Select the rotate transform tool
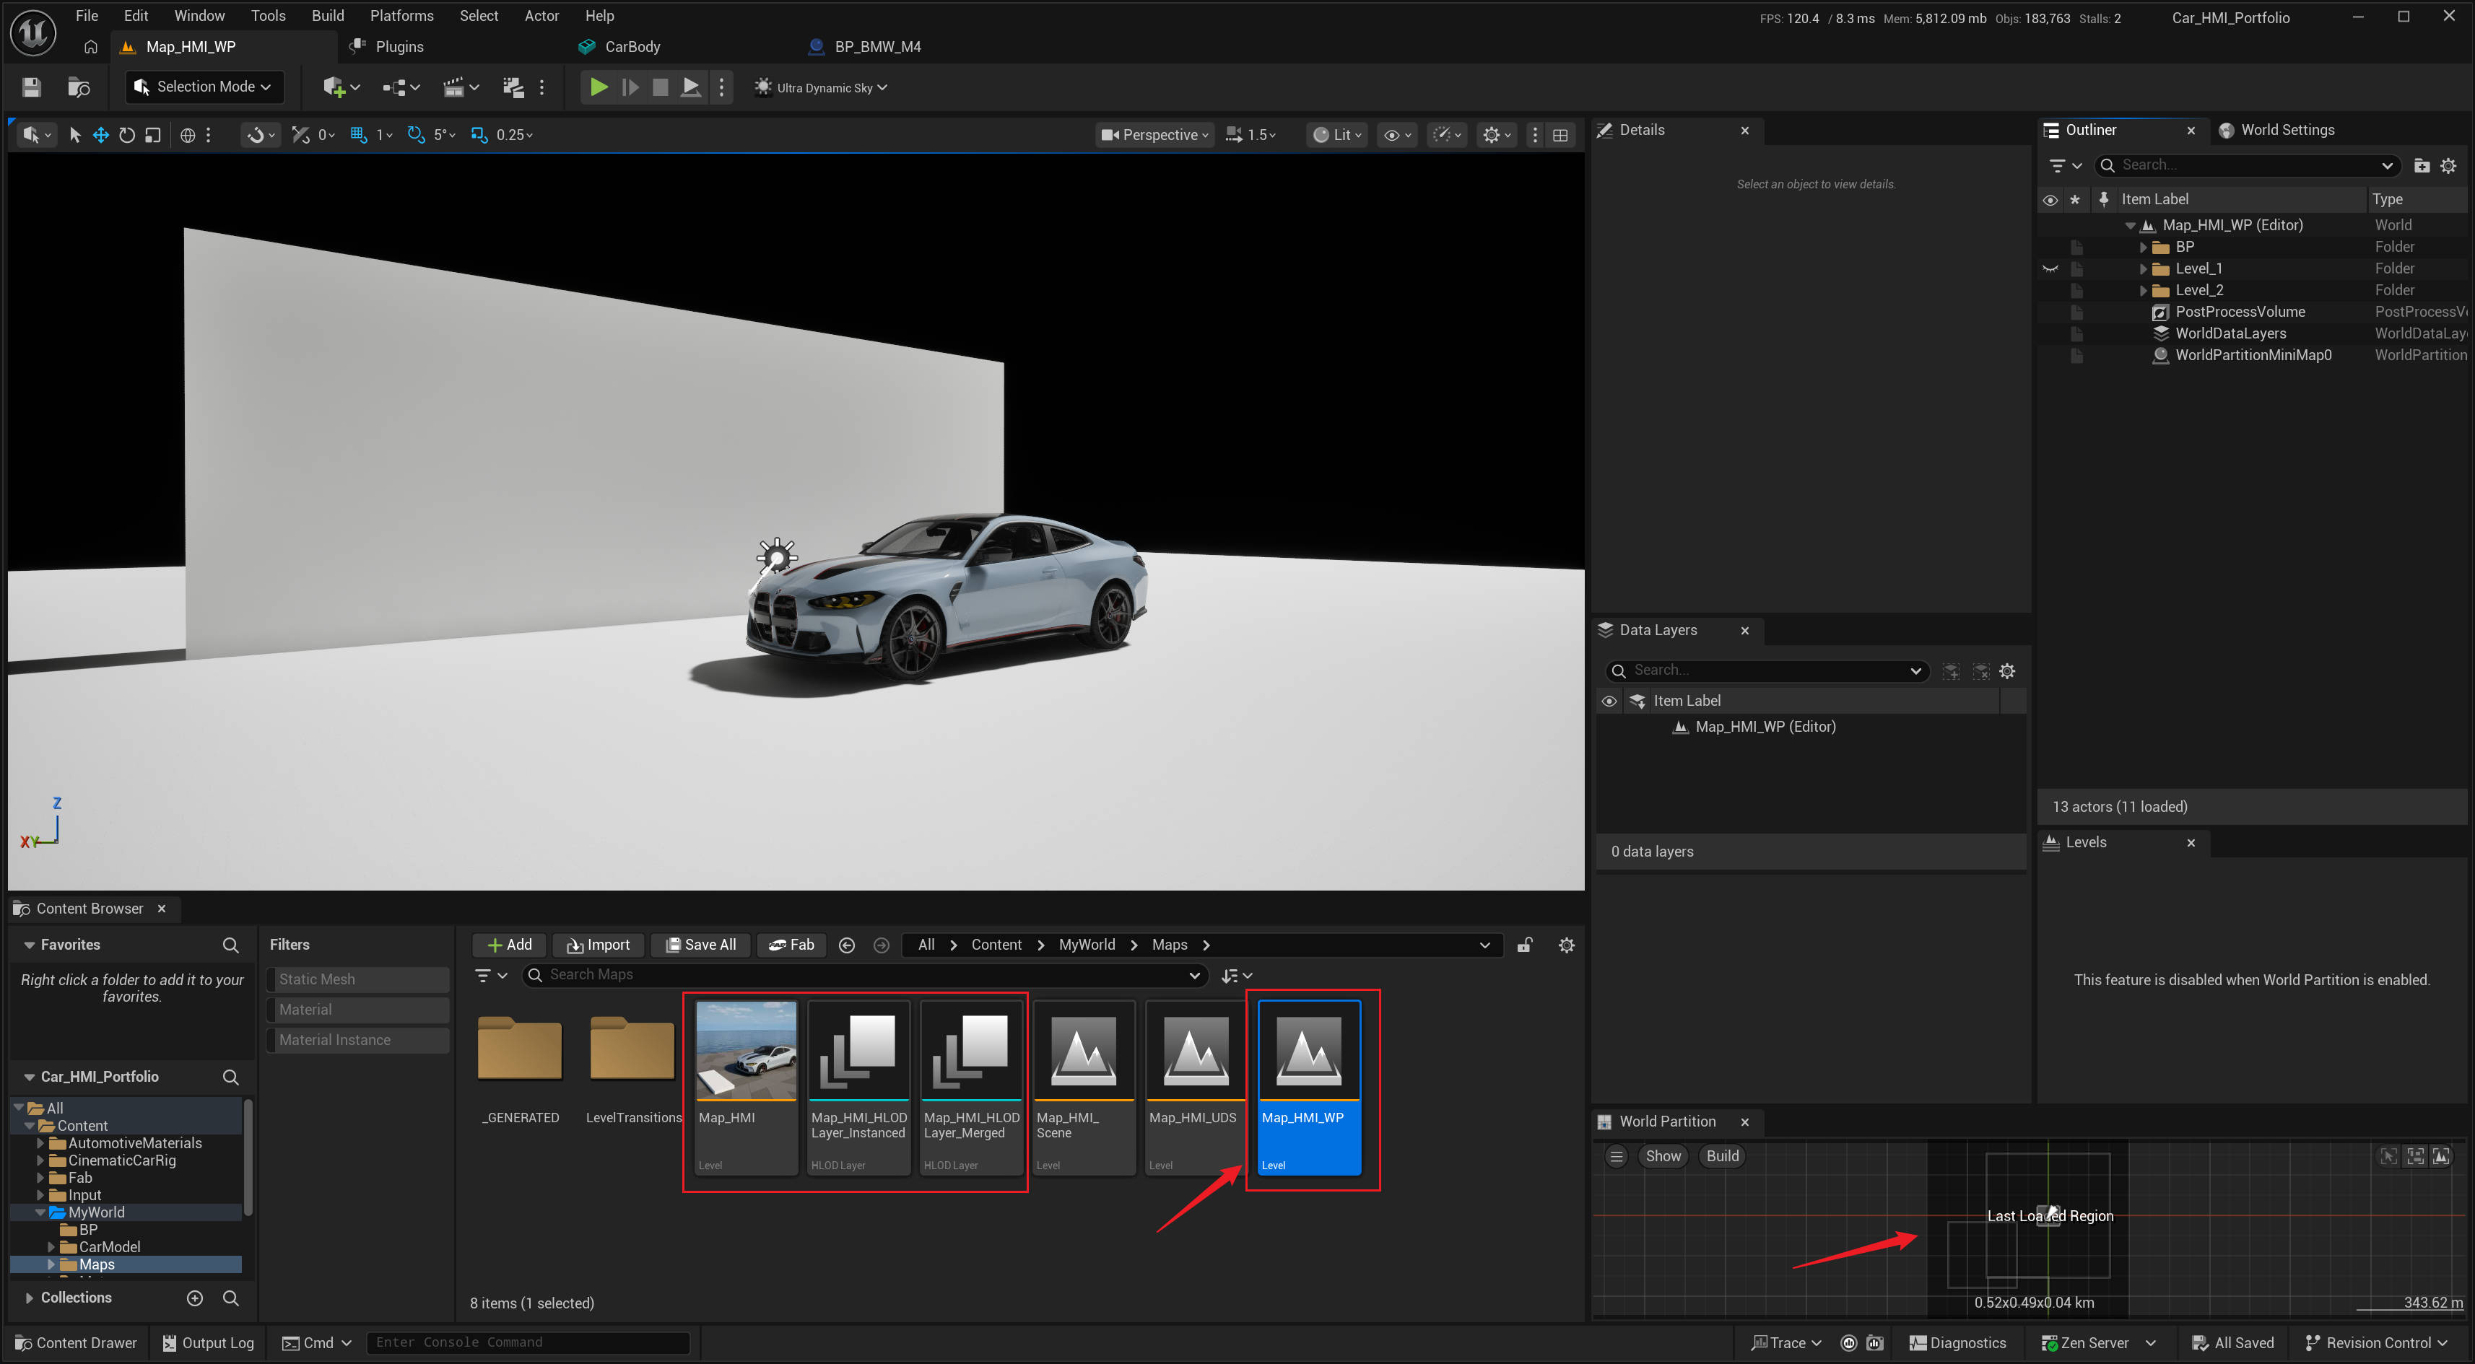The image size is (2475, 1364). 127,136
